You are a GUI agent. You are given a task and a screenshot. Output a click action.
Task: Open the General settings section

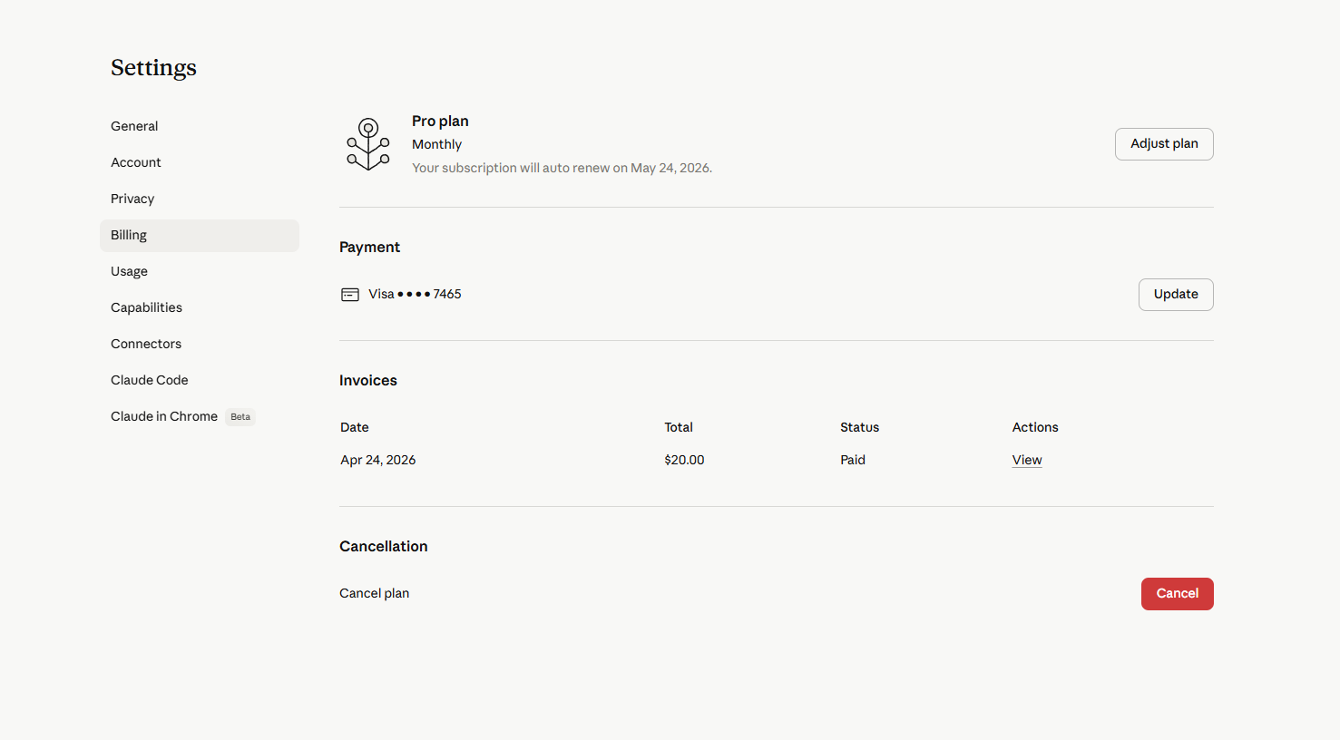coord(134,126)
